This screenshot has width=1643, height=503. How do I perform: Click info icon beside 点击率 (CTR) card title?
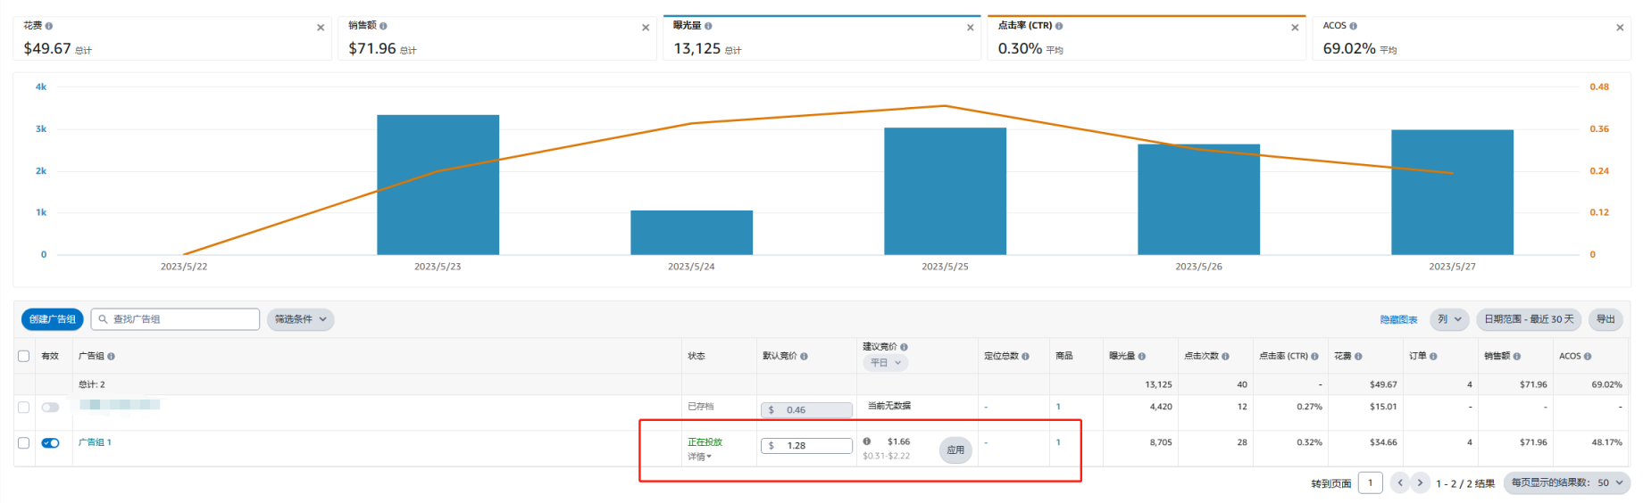pos(1059,26)
